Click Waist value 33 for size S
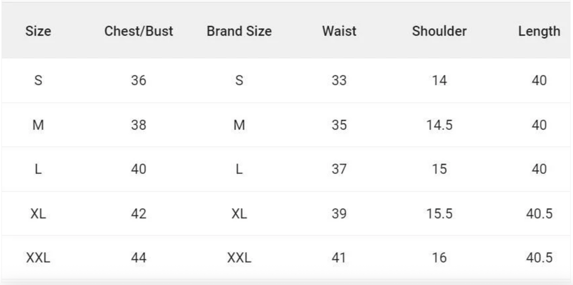573x285 pixels. click(339, 80)
